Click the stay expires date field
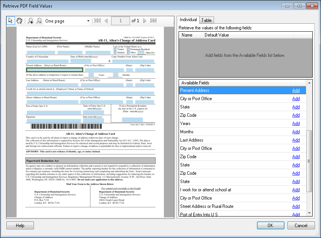The width and height of the screenshot is (321, 238). pos(132,120)
